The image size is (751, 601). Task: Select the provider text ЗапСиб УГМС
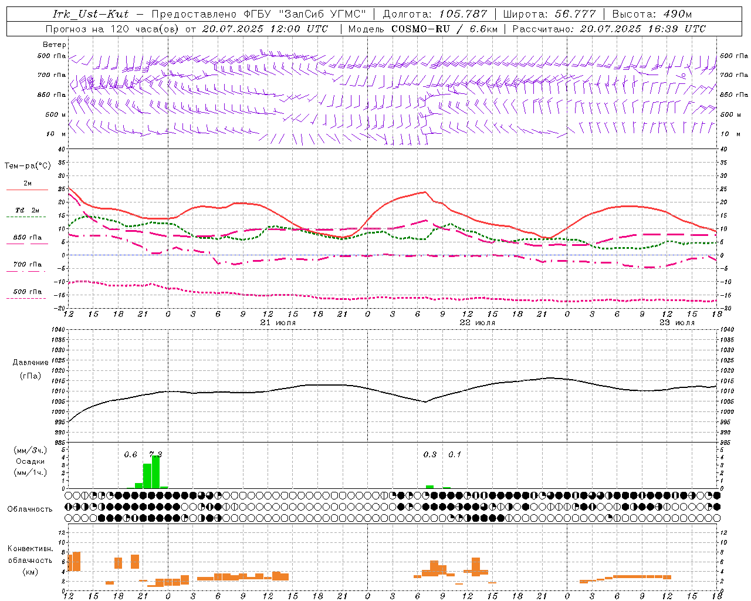[323, 14]
